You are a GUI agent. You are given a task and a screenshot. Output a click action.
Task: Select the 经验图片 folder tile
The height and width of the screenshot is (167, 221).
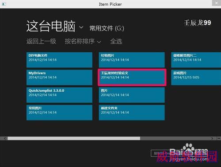pos(132,60)
